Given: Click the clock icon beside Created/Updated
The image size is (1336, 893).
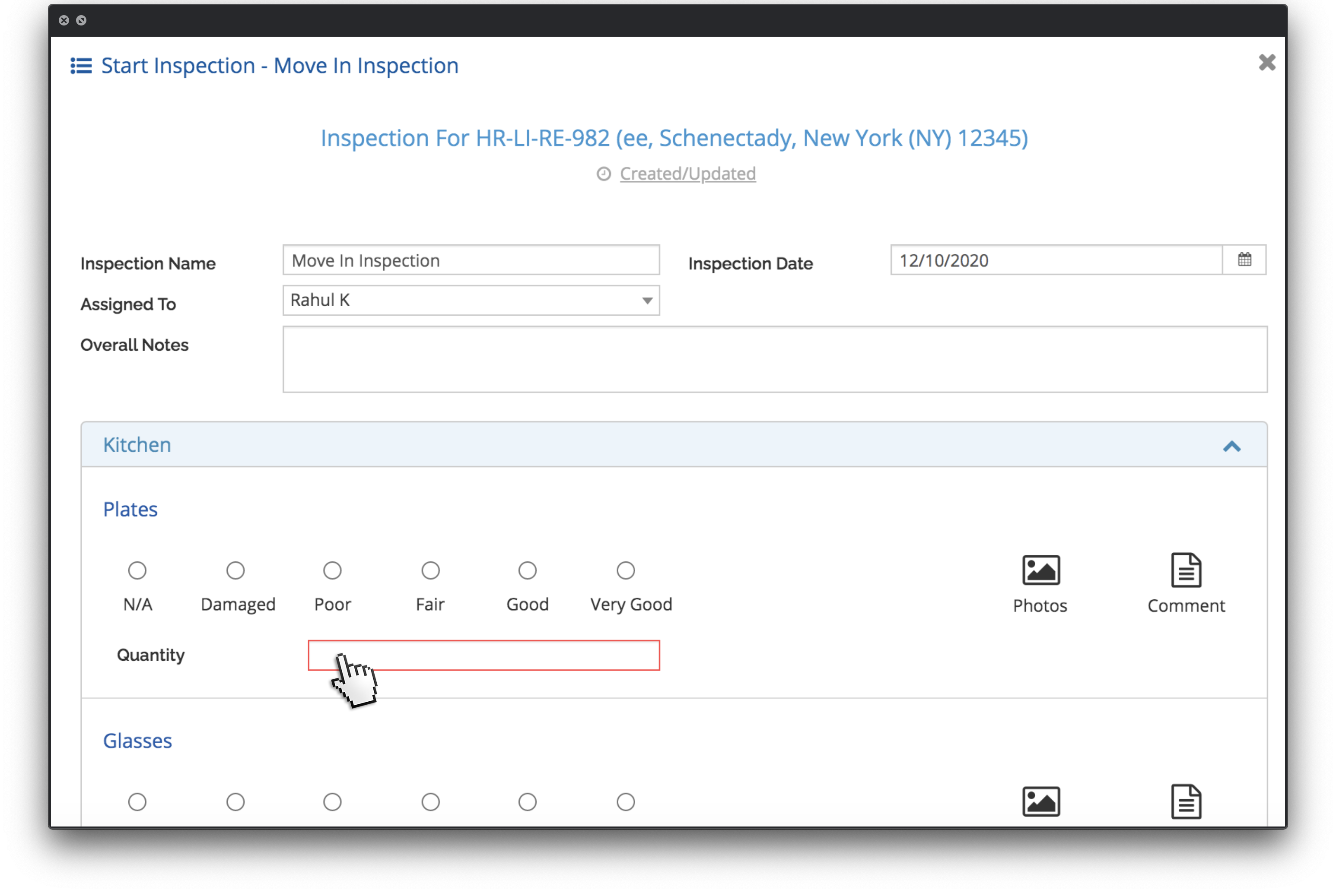Looking at the screenshot, I should point(603,174).
